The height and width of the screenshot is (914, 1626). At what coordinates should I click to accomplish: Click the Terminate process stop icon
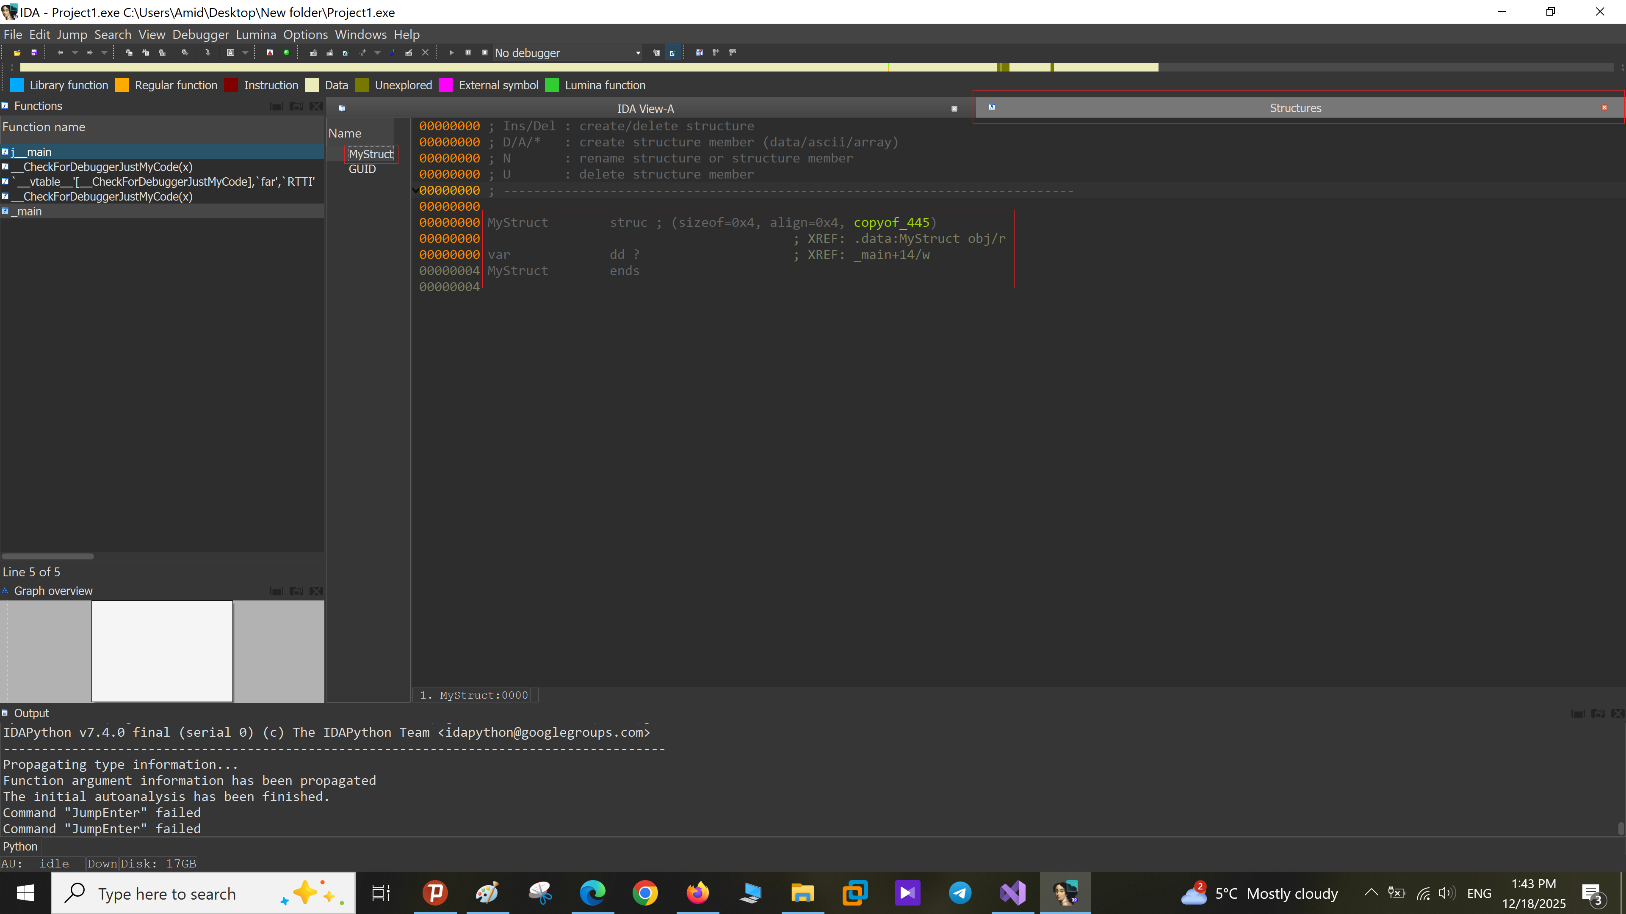(x=485, y=53)
